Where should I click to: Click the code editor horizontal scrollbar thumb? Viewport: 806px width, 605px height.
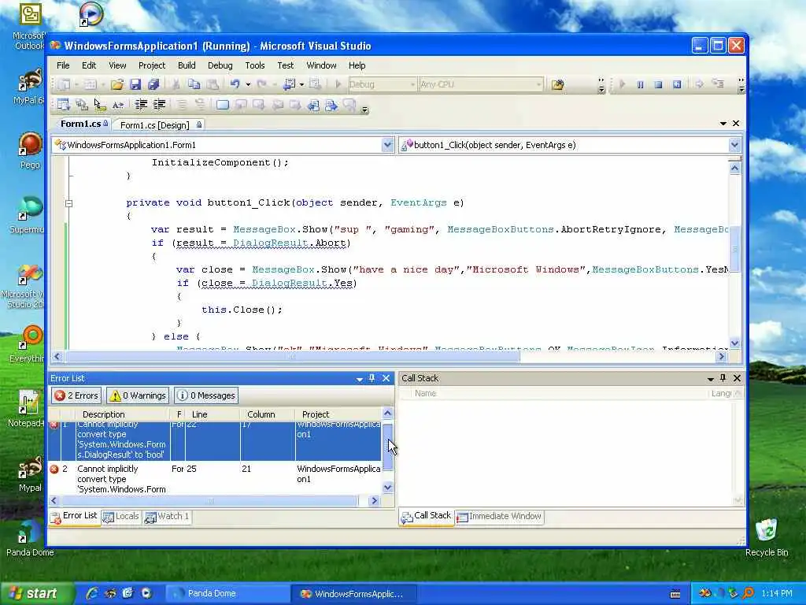293,357
